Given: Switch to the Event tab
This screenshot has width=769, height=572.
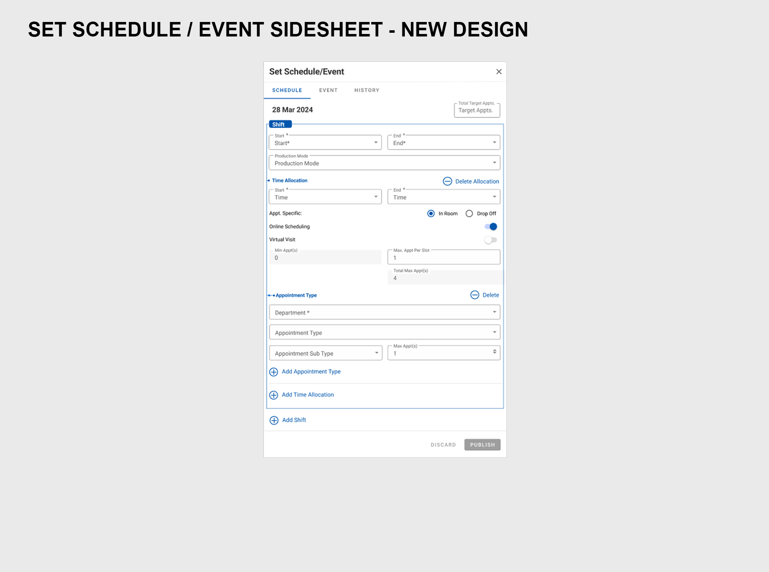Looking at the screenshot, I should click(328, 90).
